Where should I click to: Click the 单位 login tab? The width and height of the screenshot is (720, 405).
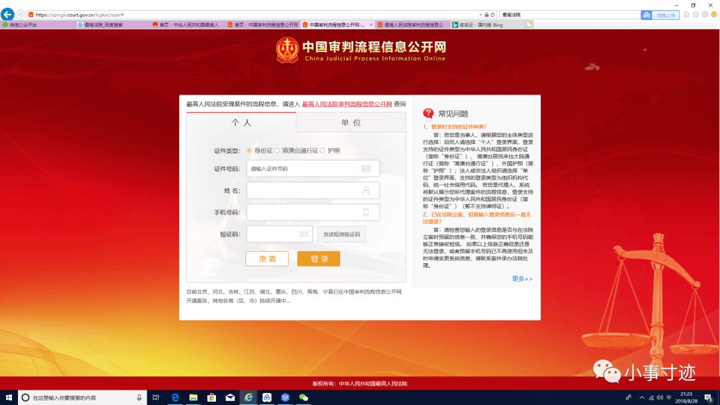[351, 123]
